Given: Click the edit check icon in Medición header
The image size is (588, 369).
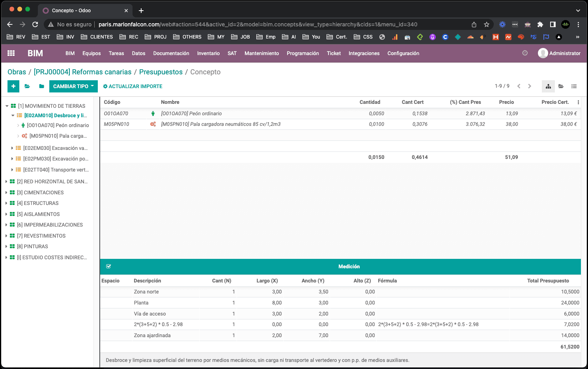Looking at the screenshot, I should click(108, 266).
